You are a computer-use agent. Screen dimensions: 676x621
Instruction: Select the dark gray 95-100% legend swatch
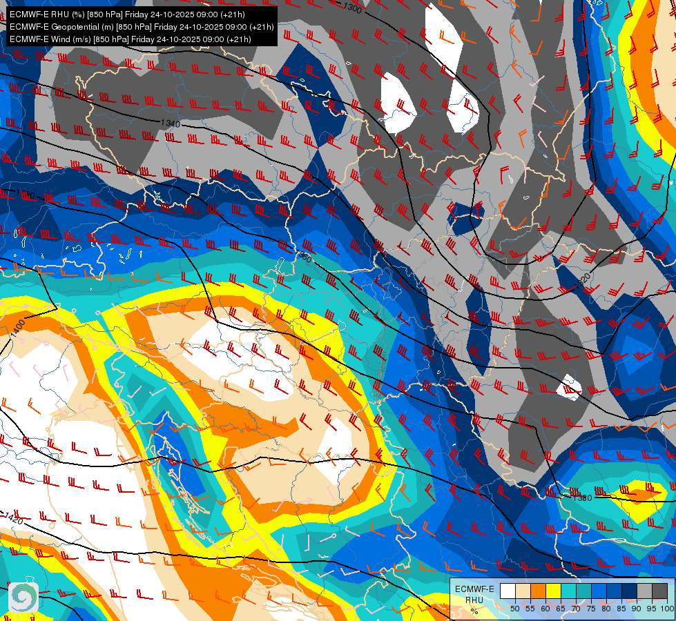(659, 591)
